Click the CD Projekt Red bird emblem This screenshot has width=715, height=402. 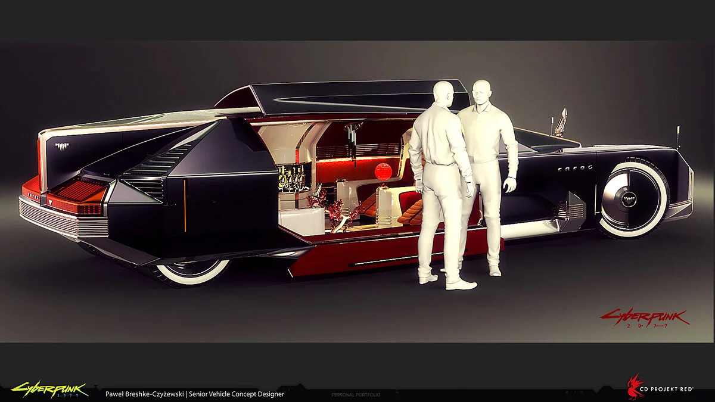[x=637, y=387]
